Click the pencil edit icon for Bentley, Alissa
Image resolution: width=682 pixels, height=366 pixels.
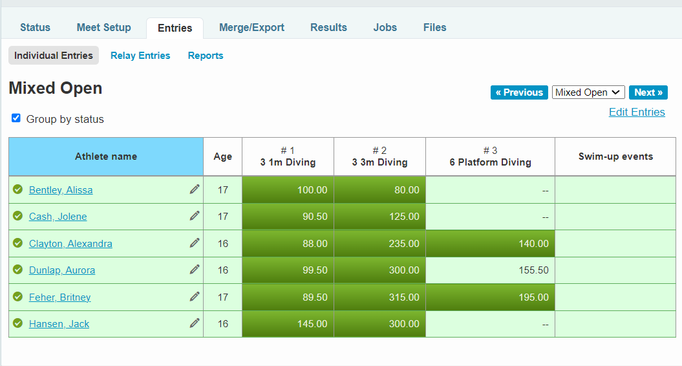tap(195, 189)
